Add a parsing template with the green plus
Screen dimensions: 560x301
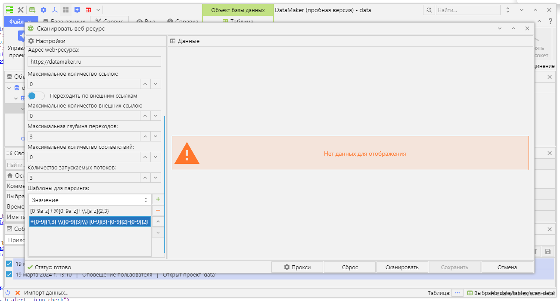point(158,200)
